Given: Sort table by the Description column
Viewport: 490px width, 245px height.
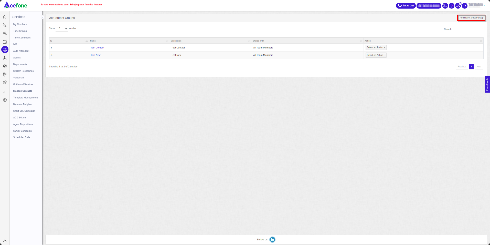Looking at the screenshot, I should coord(211,41).
